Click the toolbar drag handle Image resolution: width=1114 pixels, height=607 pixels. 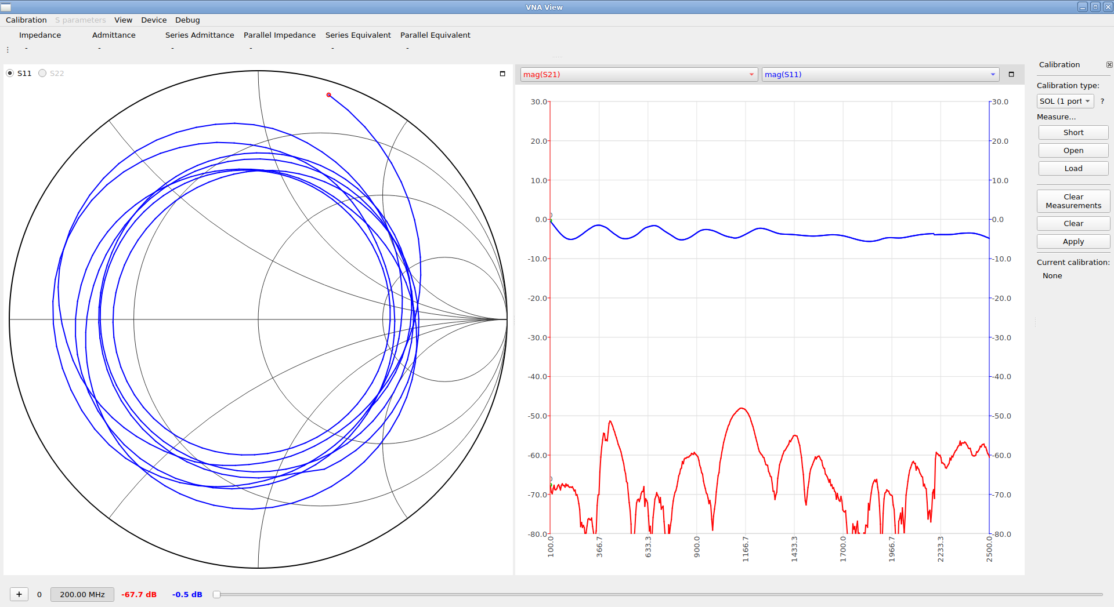tap(8, 50)
